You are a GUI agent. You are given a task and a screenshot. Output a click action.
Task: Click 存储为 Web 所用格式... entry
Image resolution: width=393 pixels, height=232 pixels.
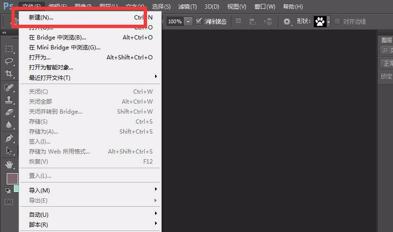coord(91,152)
